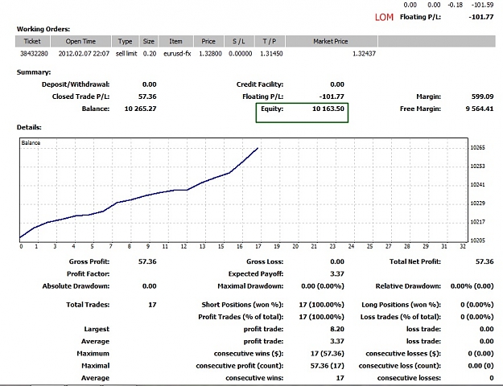Image resolution: width=503 pixels, height=386 pixels.
Task: Click the Long Positions (won %) label
Action: coord(402,305)
